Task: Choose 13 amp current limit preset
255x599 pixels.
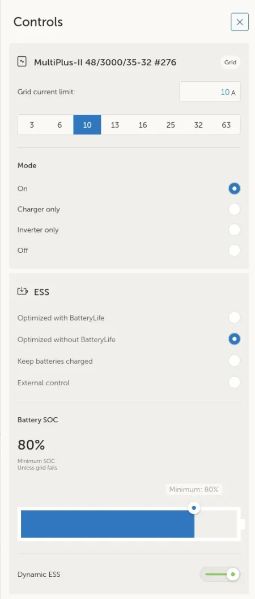Action: (114, 125)
